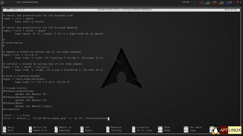Click line 'super + {Left,Down,Up,Right}'

click(24, 79)
